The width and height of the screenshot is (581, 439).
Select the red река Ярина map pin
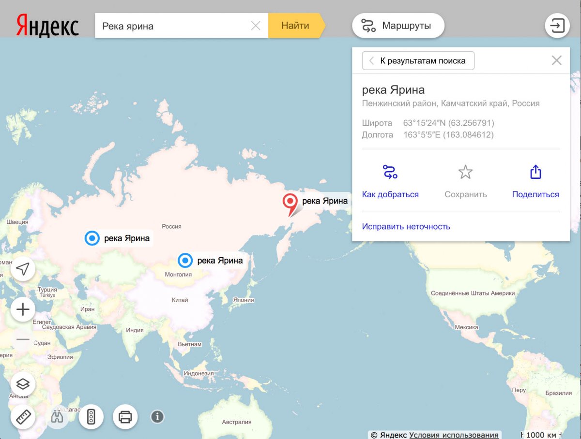(x=290, y=205)
